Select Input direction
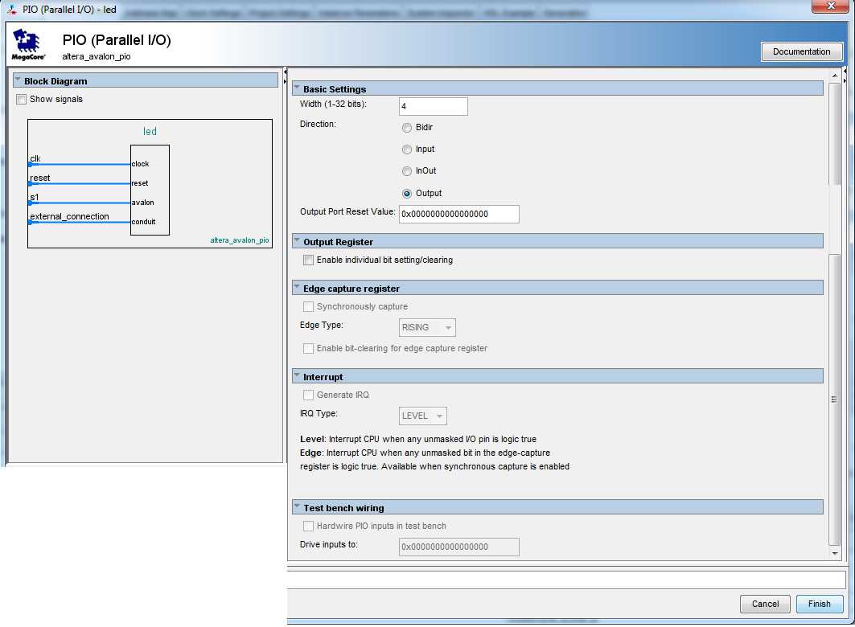The width and height of the screenshot is (855, 627). (x=407, y=150)
